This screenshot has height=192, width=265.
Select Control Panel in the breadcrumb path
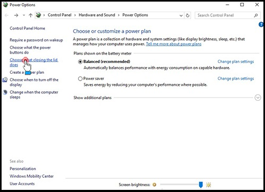coord(59,15)
